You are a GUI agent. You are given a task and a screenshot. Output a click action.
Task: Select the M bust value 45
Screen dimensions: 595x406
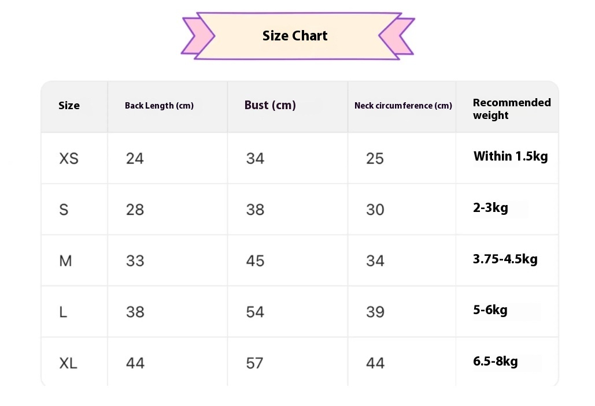click(255, 261)
